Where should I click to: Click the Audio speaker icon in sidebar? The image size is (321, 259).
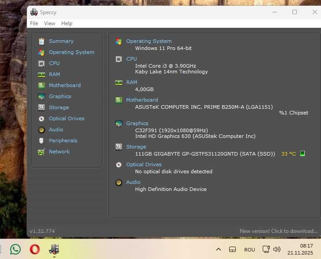pyautogui.click(x=42, y=130)
